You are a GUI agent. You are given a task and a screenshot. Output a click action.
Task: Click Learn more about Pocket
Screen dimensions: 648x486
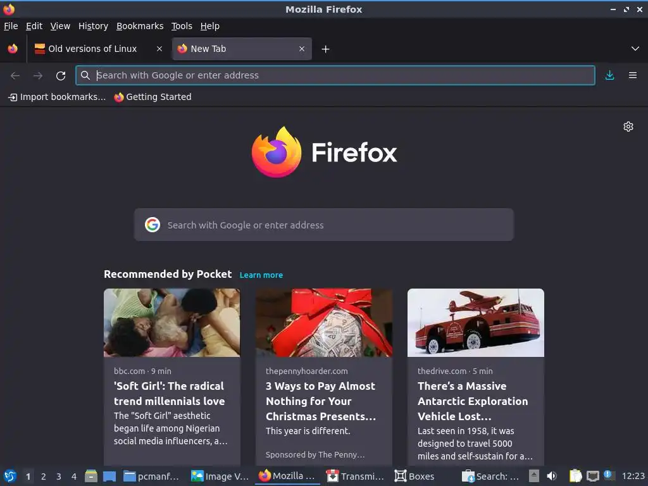click(261, 275)
